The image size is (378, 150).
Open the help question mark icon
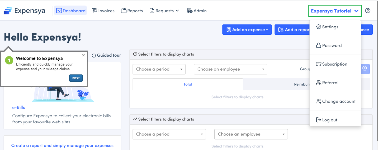(368, 11)
